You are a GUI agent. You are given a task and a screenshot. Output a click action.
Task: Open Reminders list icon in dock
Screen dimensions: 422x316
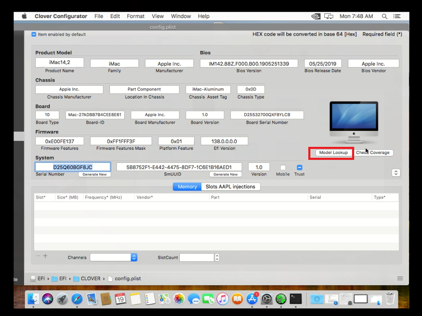pos(150,299)
